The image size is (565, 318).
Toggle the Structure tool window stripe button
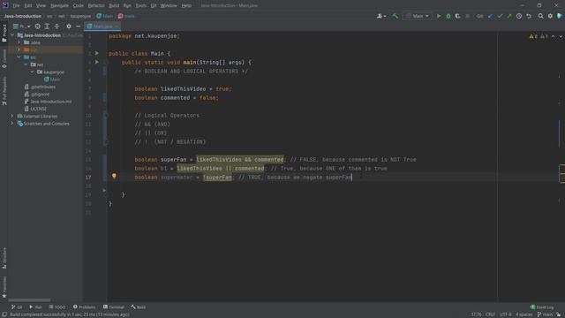(x=4, y=258)
